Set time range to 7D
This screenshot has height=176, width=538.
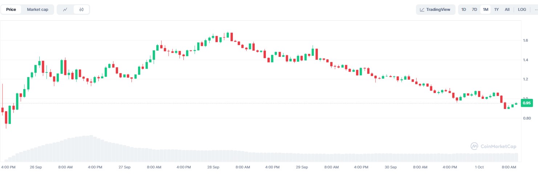click(474, 10)
